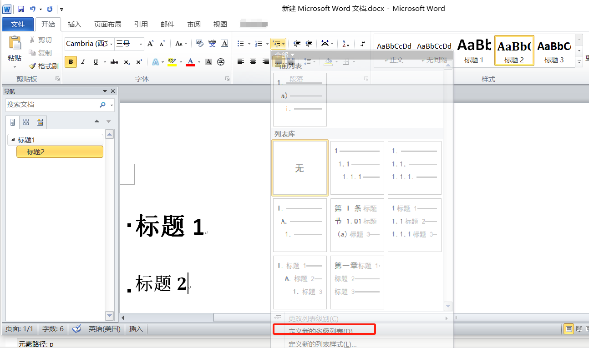Screen dimensions: 589x348
Task: Click the 英语(美国) language indicator
Action: click(x=105, y=328)
